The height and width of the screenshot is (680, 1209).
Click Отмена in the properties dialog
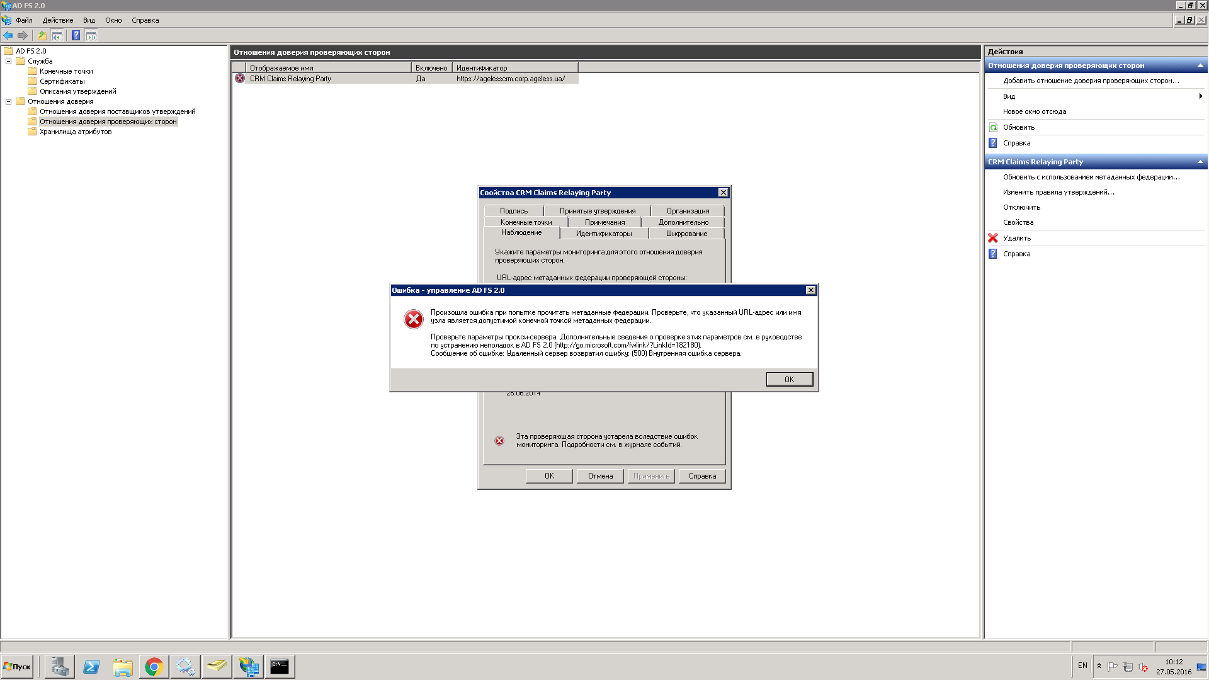[x=599, y=476]
